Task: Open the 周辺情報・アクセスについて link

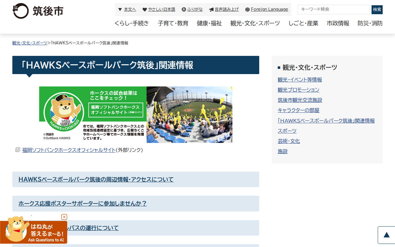Action: point(96,179)
